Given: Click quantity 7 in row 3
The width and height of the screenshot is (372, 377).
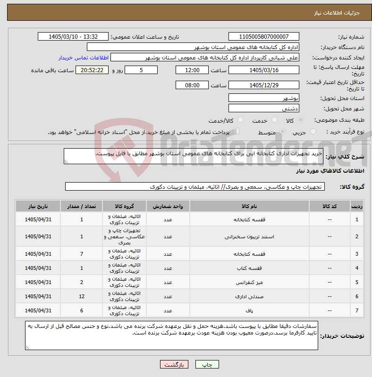Looking at the screenshot, I should [82, 254].
